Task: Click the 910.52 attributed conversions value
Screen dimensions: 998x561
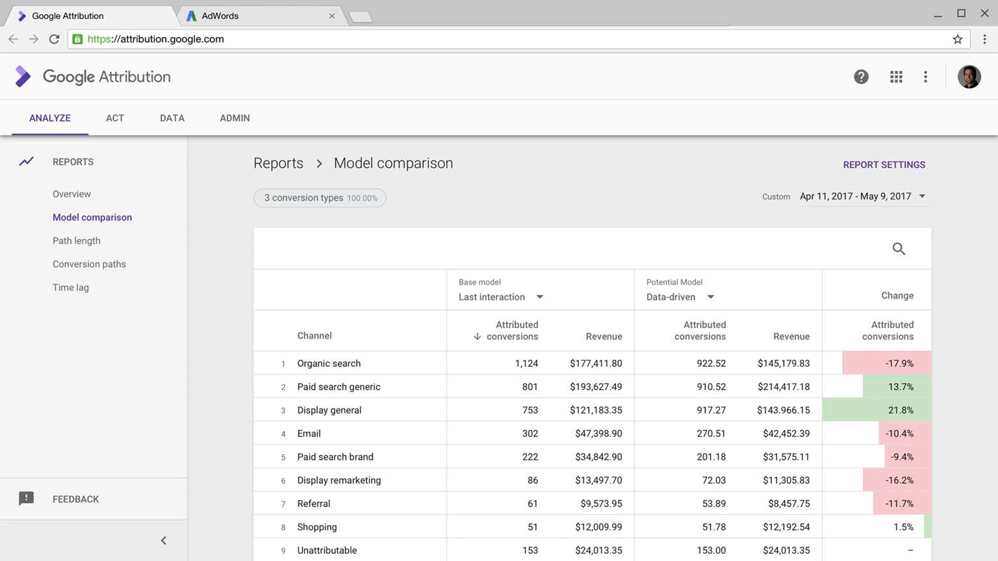Action: 711,386
